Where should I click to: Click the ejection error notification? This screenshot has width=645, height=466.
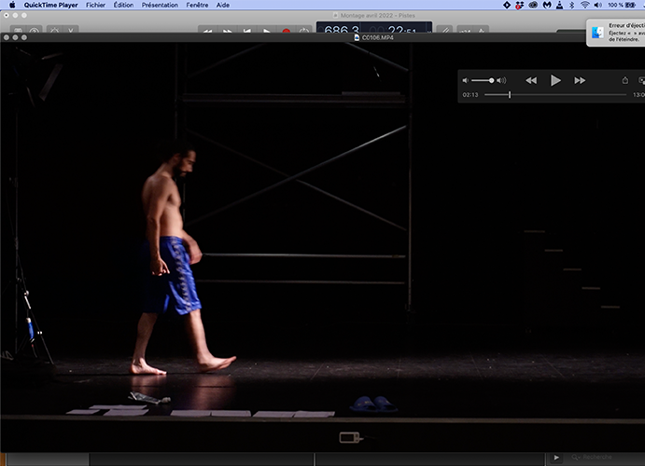pos(616,33)
